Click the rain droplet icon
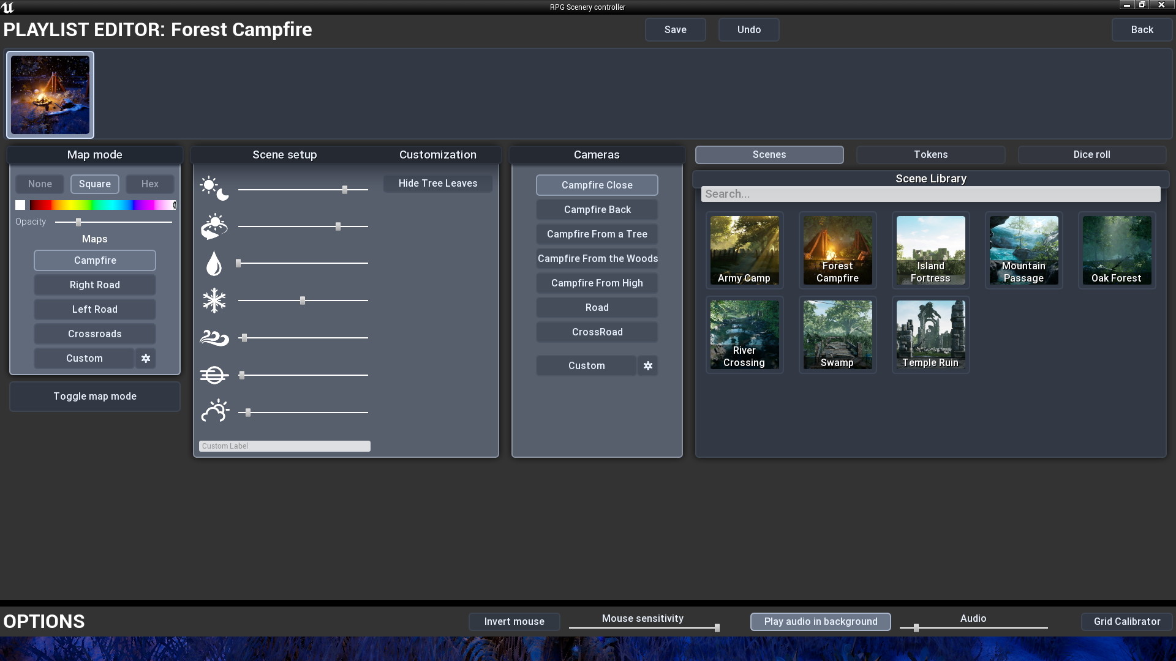1176x661 pixels. (x=214, y=263)
